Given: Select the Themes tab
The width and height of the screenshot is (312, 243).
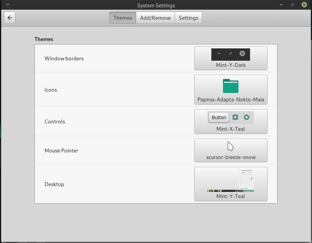Looking at the screenshot, I should (122, 17).
